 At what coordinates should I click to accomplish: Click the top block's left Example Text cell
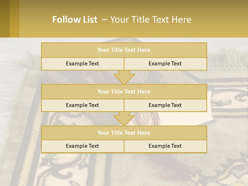82,64
